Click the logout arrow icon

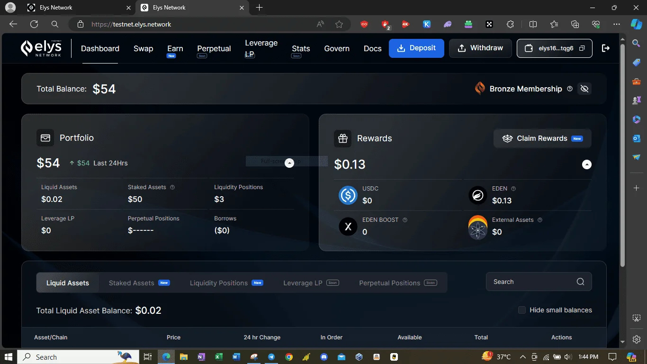605,48
